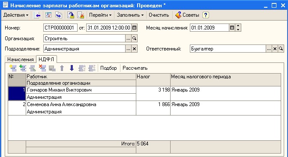The height and width of the screenshot is (157, 288).
Task: Click the finish editing icon
Action: tap(52, 68)
